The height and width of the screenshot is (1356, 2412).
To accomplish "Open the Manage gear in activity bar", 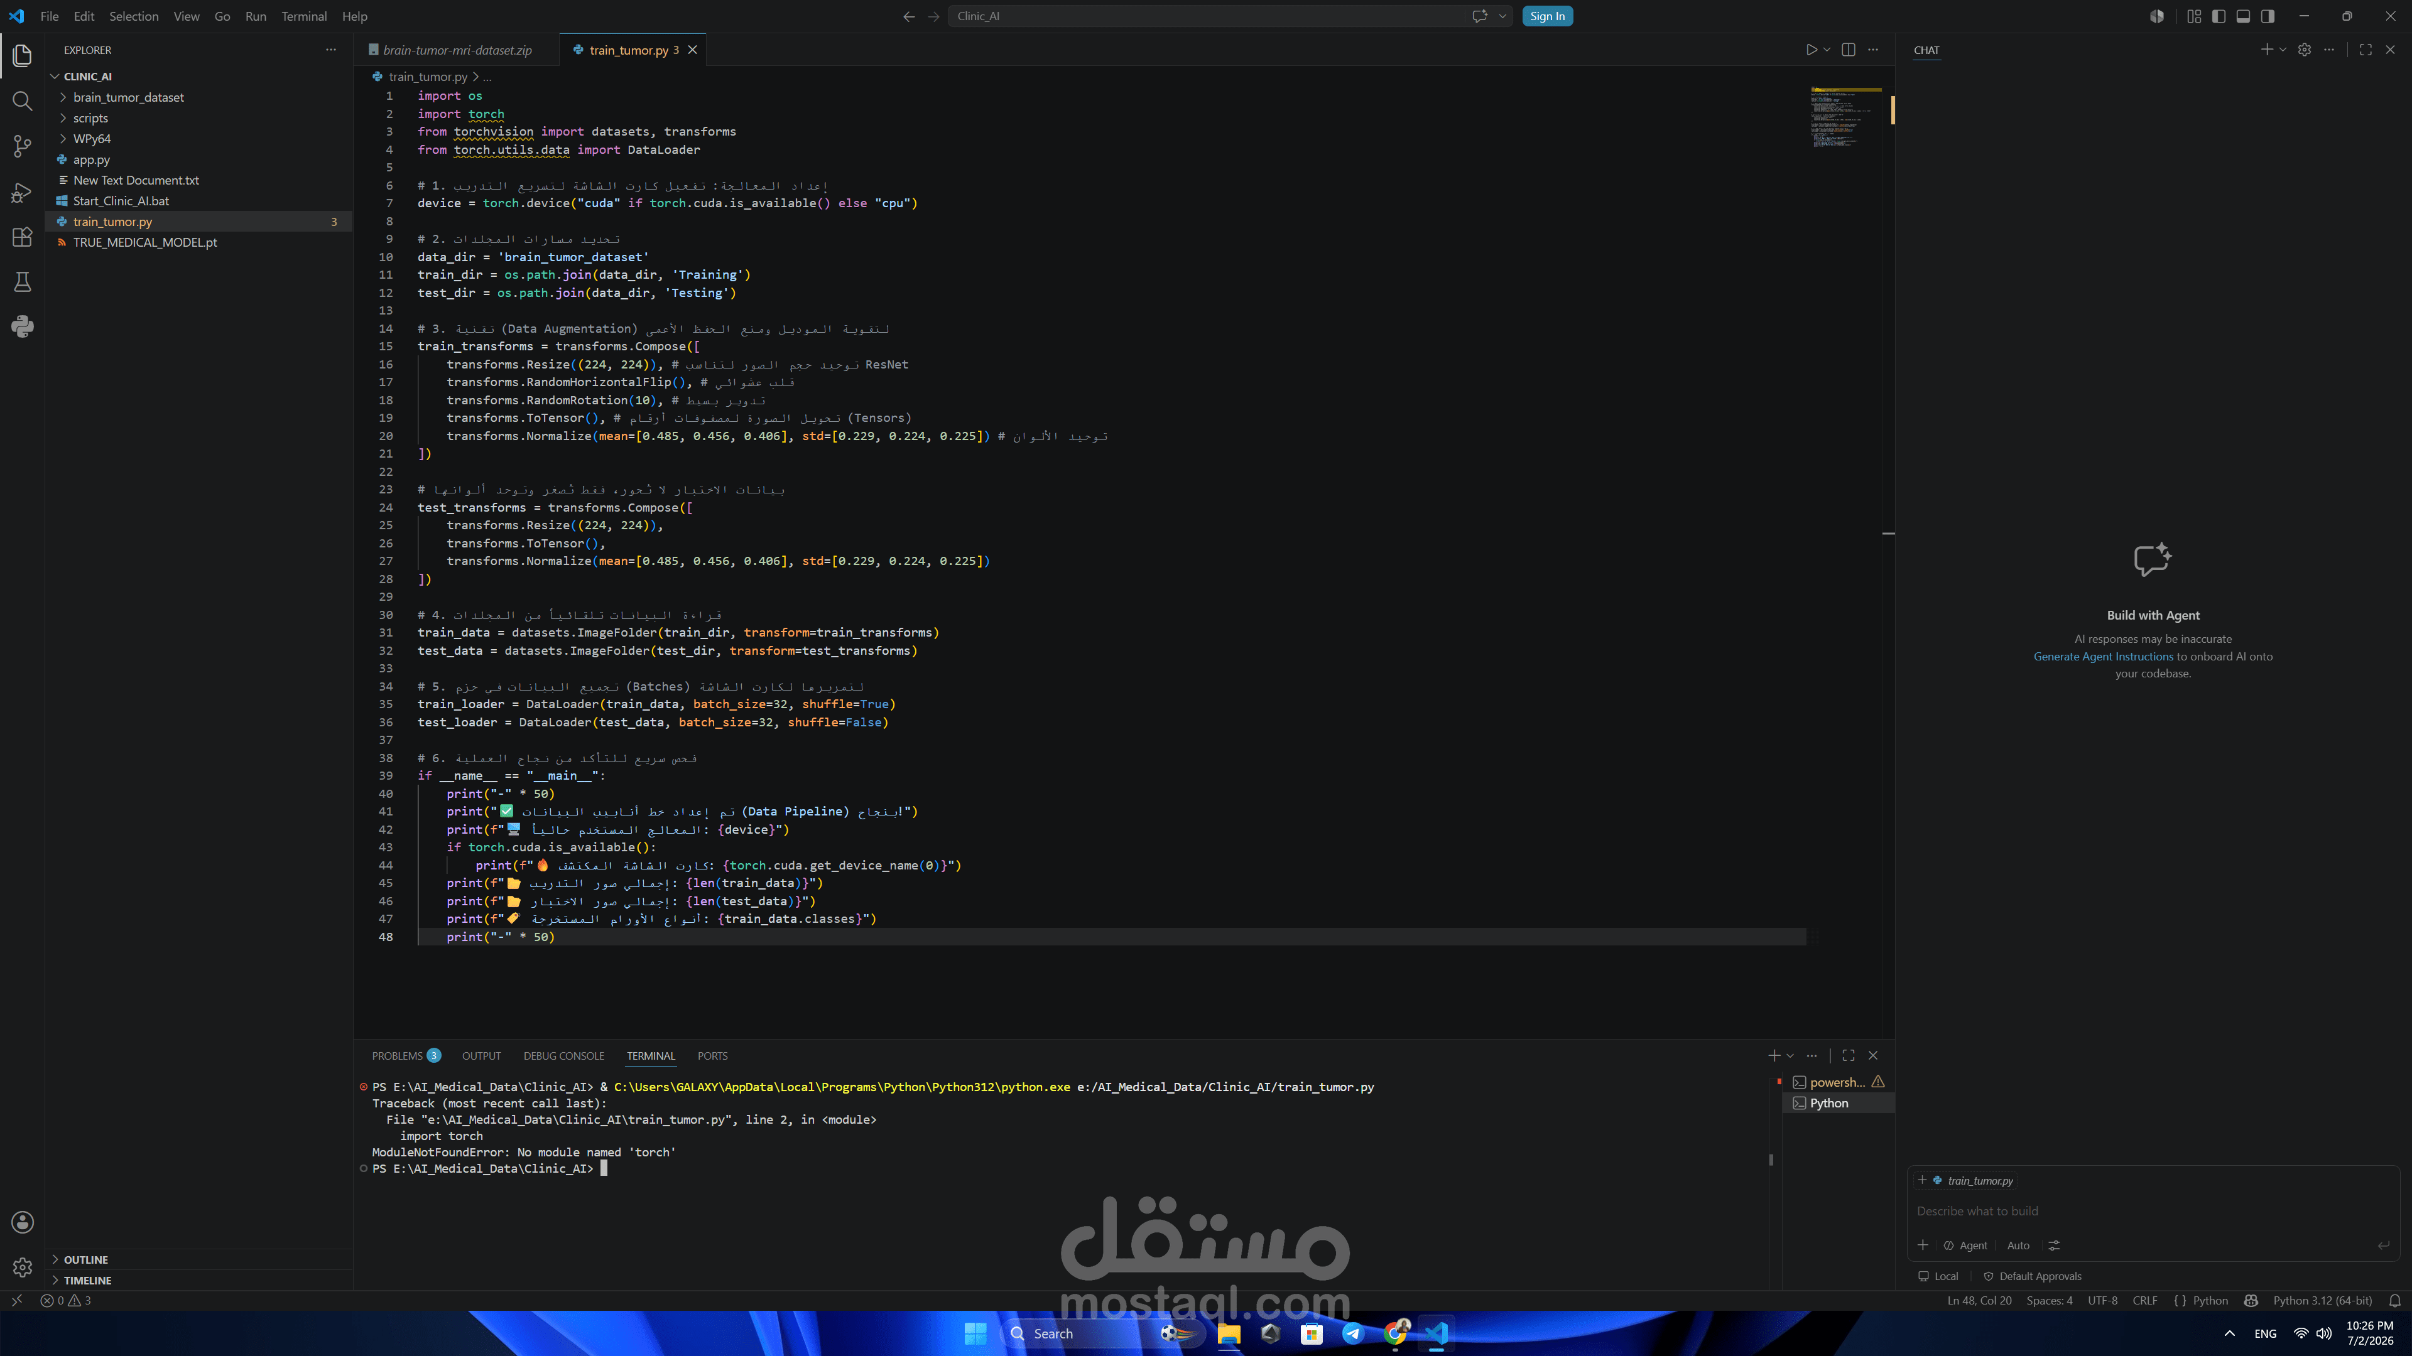I will click(23, 1267).
